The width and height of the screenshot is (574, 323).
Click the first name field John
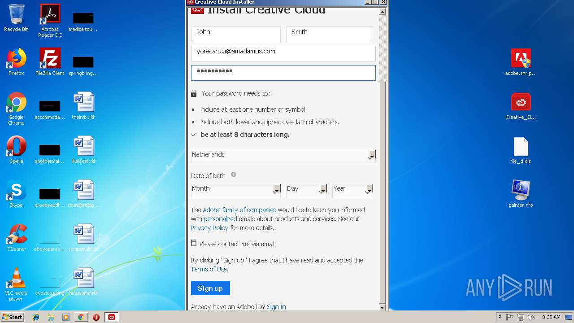point(236,34)
